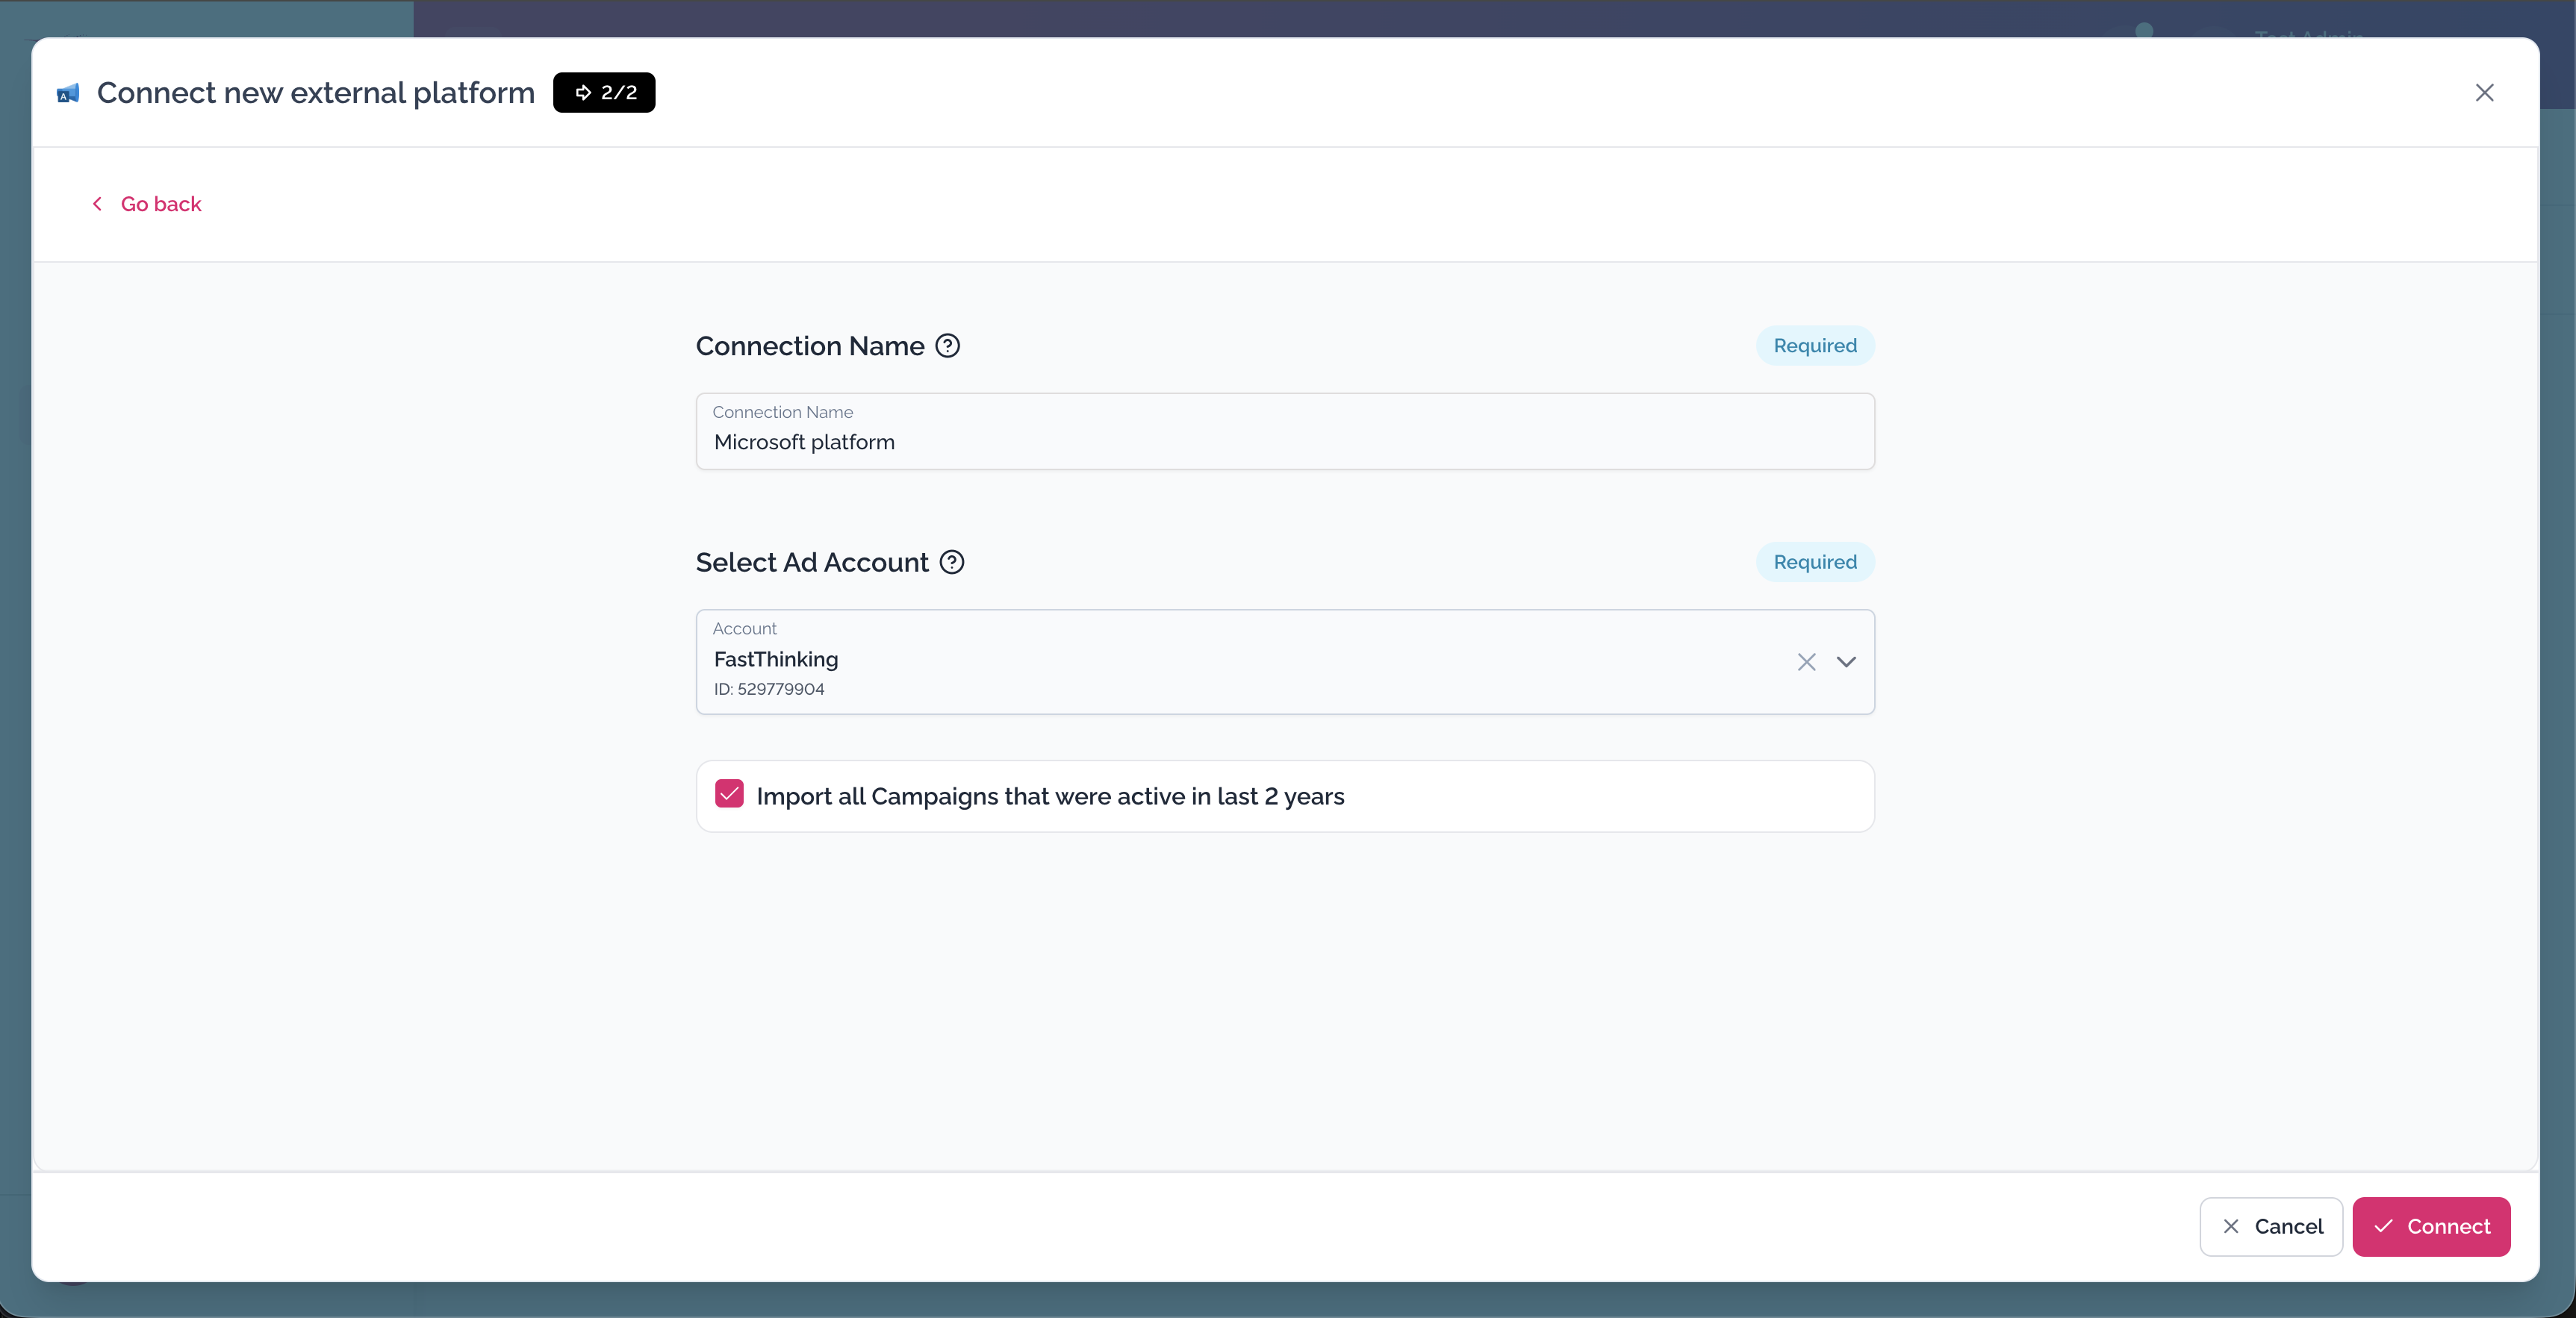Image resolution: width=2576 pixels, height=1318 pixels.
Task: Click the Select Ad Account heading
Action: (812, 563)
